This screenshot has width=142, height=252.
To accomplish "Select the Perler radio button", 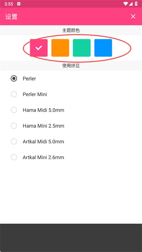I will 14,78.
